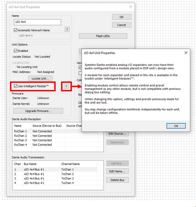The width and height of the screenshot is (196, 207).
Task: Click the Bus Name column header
Action: click(x=41, y=164)
